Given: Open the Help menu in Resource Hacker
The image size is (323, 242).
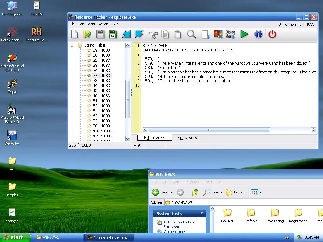Looking at the screenshot, I should [x=115, y=24].
